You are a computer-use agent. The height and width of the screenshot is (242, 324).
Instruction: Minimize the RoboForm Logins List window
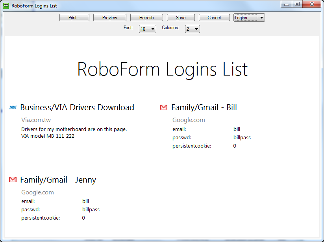pos(286,4)
